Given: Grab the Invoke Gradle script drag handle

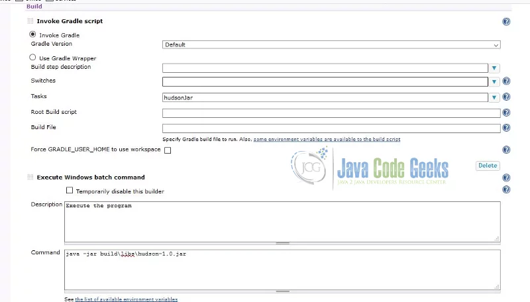Looking at the screenshot, I should [x=30, y=21].
